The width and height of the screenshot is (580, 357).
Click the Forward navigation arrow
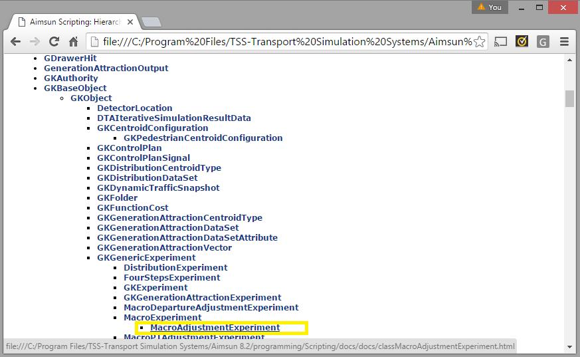pos(35,42)
